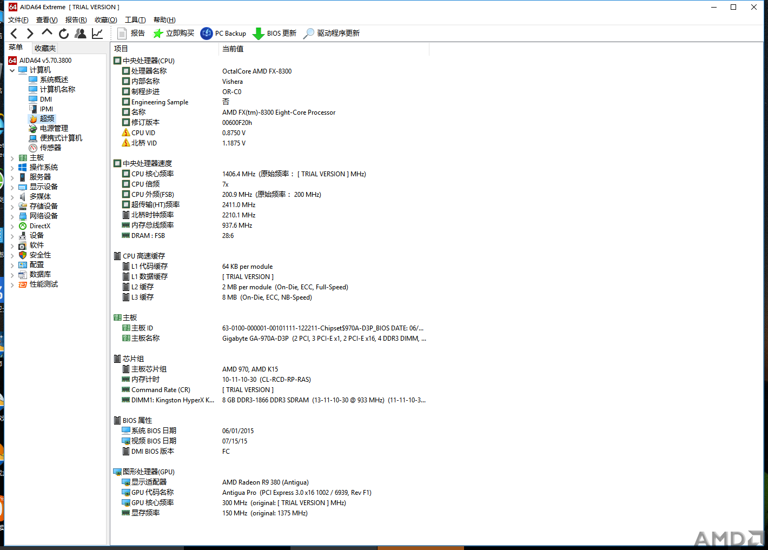Click the 立即购买 buy now button
Screen dimensions: 768x550
pos(174,34)
